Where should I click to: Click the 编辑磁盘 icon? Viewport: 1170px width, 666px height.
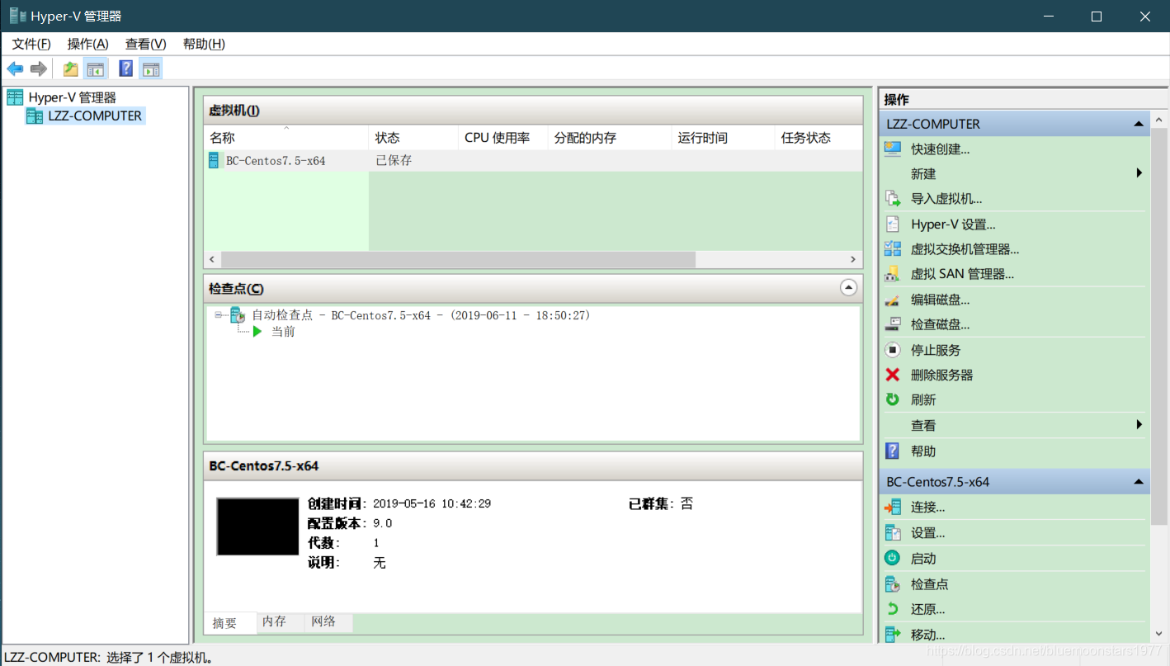pos(893,300)
